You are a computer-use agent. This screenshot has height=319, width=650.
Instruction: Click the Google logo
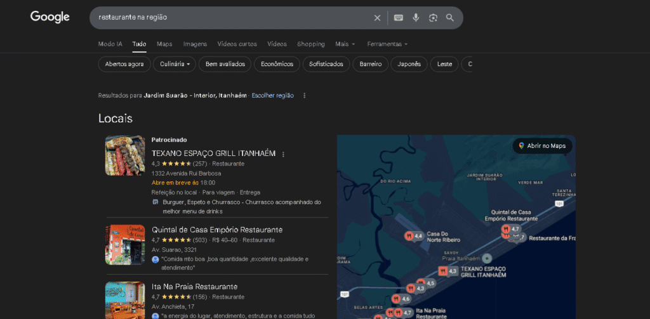click(x=50, y=17)
